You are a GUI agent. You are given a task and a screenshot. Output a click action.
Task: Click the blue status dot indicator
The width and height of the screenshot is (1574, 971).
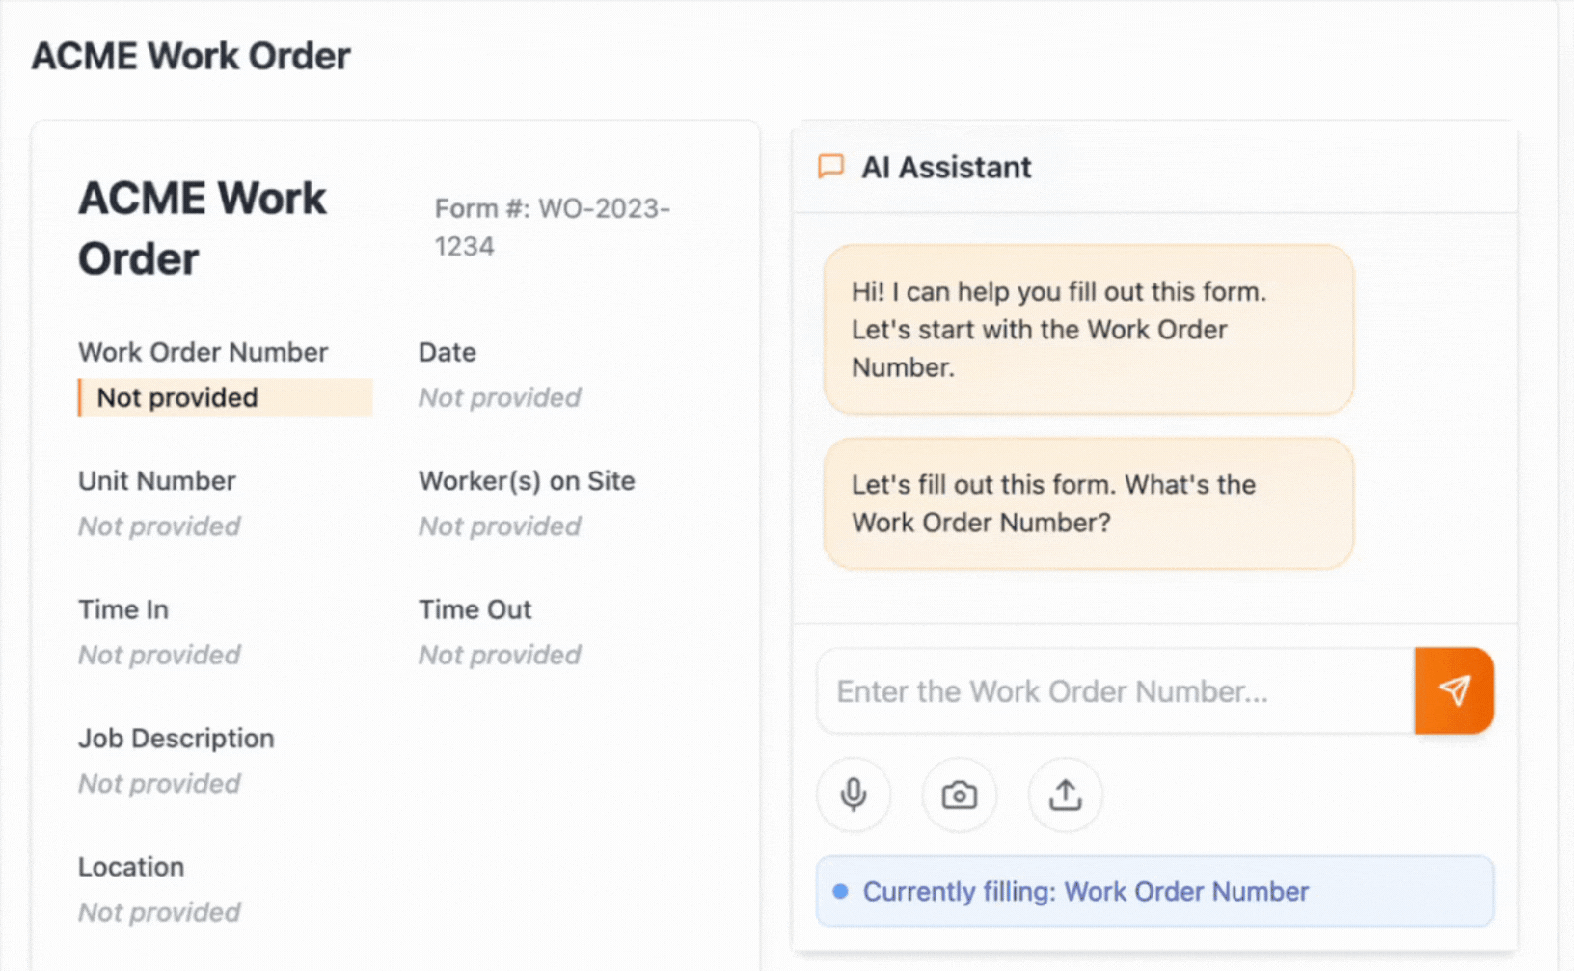[840, 891]
